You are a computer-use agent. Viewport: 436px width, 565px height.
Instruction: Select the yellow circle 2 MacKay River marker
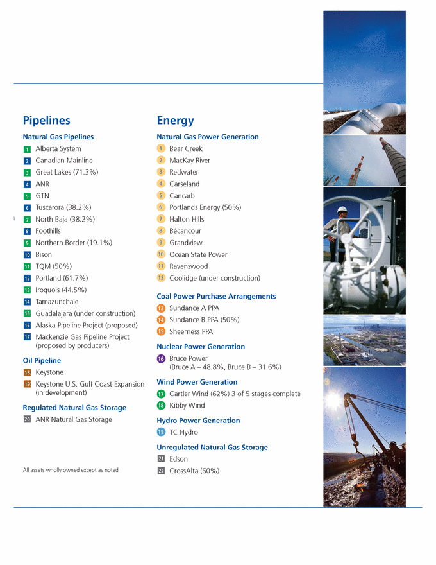point(161,160)
